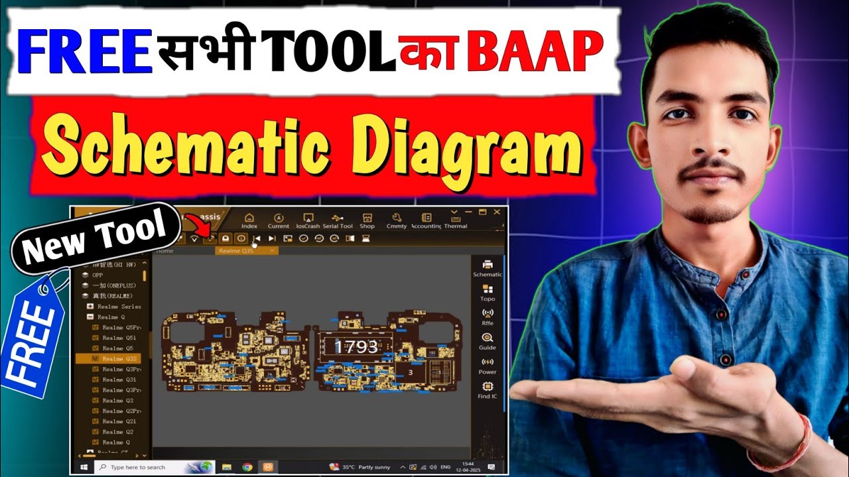Click the ENG language indicator

(445, 467)
